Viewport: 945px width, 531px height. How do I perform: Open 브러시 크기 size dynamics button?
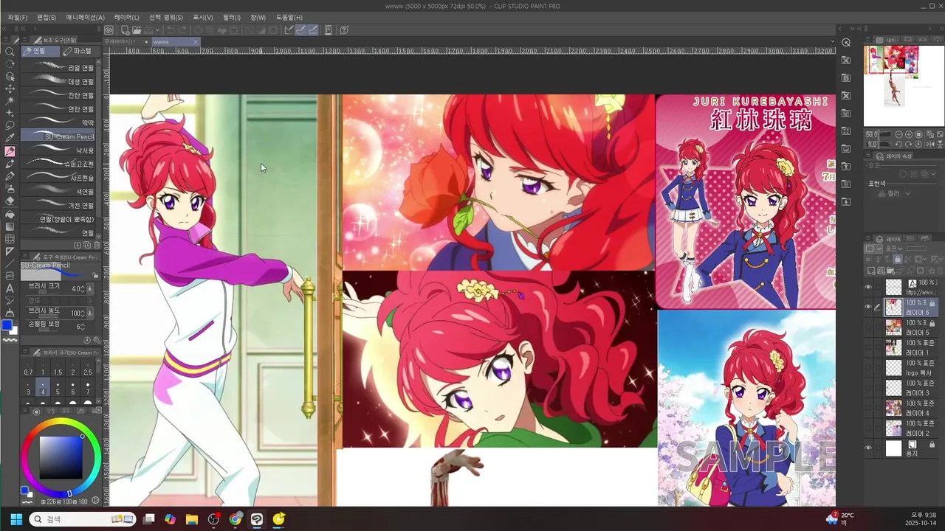tap(90, 289)
